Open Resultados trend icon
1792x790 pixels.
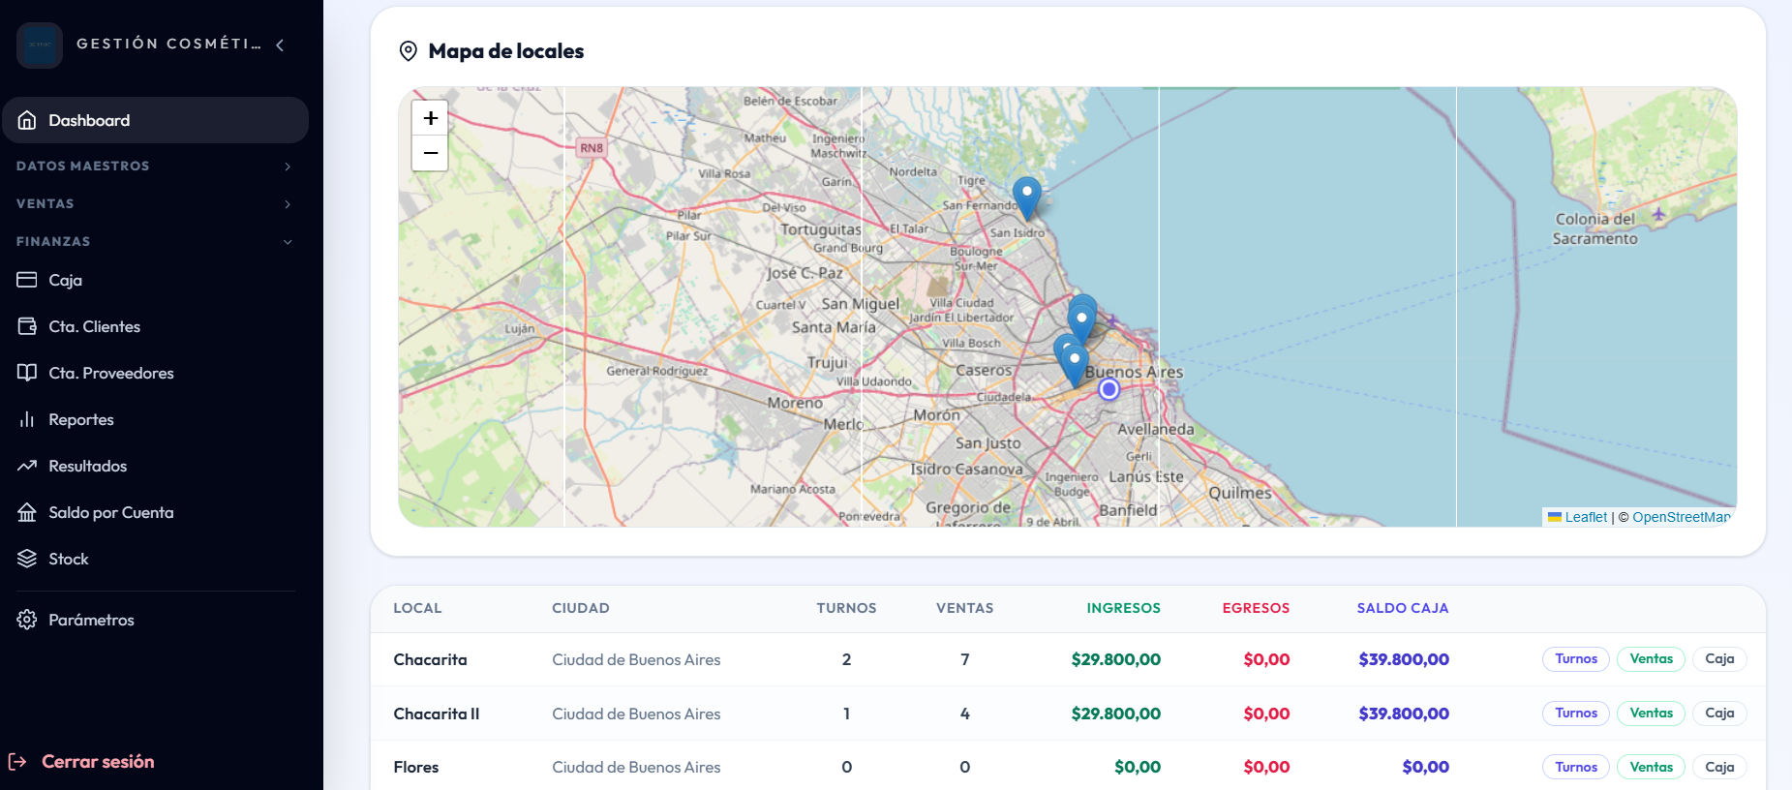click(27, 466)
